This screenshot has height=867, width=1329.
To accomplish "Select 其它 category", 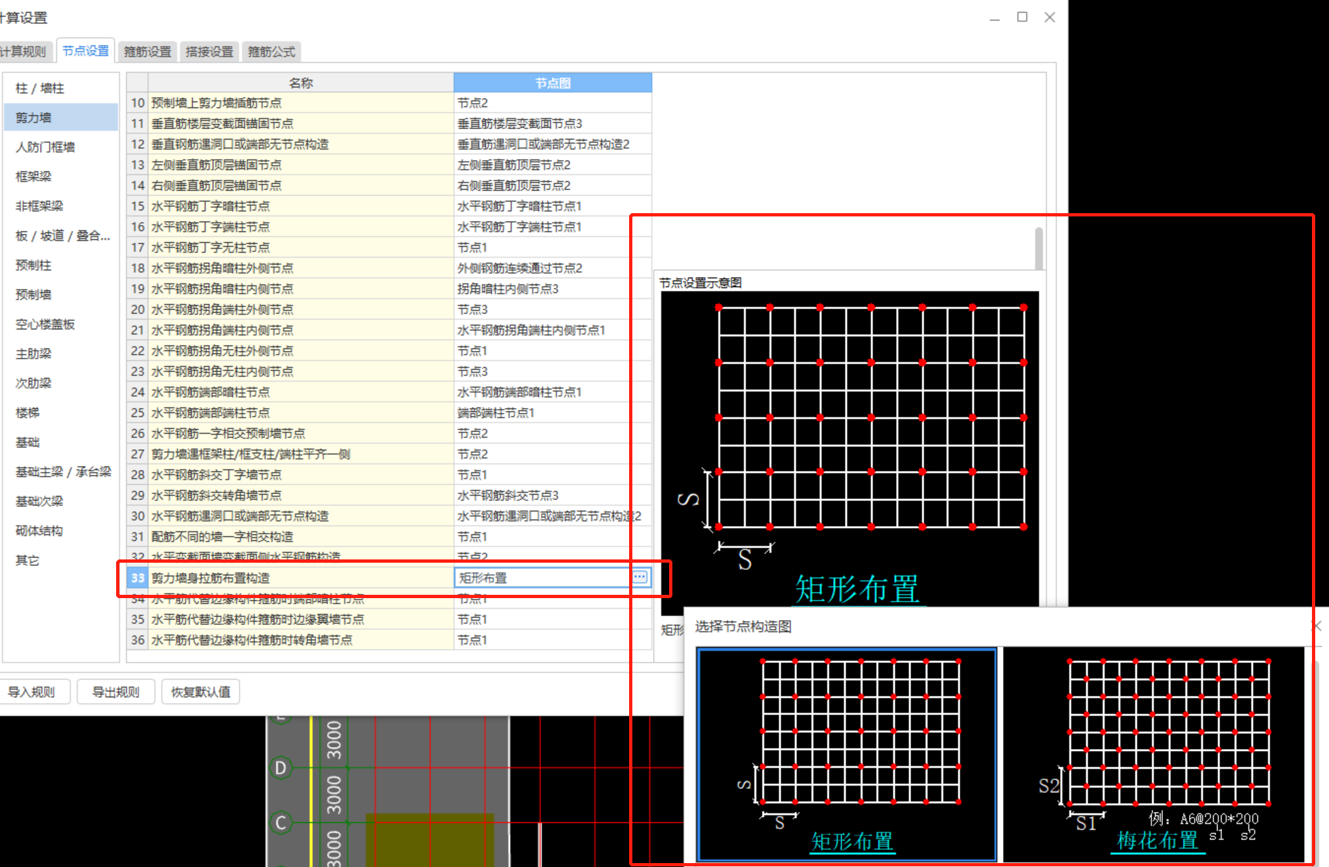I will 60,560.
